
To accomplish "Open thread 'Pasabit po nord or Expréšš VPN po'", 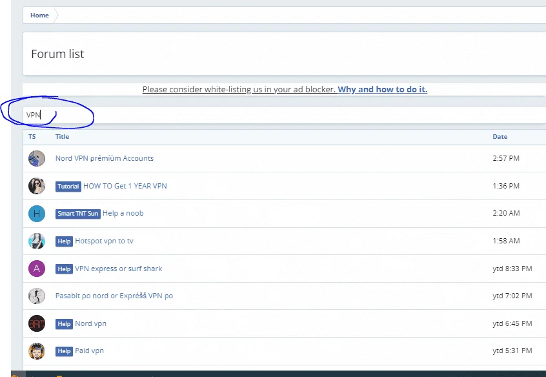I will (114, 296).
